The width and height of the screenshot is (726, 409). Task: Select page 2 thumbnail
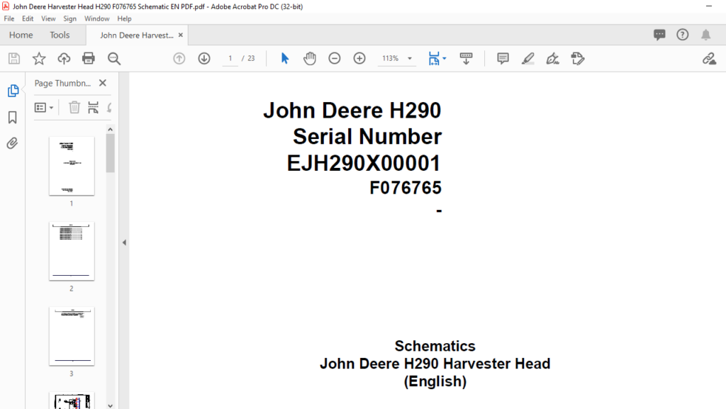click(x=72, y=251)
